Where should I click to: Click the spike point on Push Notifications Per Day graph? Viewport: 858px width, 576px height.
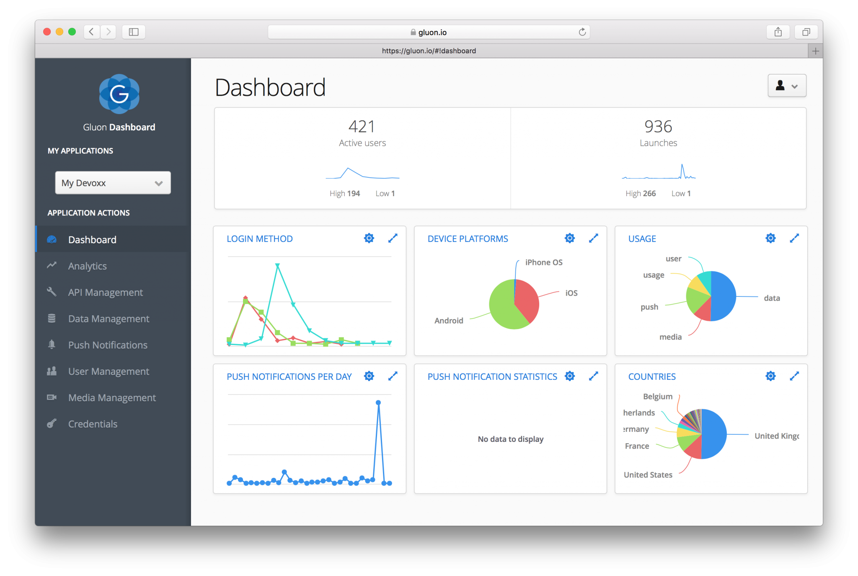tap(377, 402)
